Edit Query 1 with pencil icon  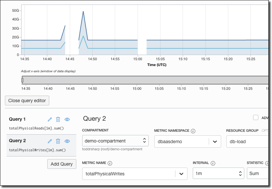coord(50,119)
